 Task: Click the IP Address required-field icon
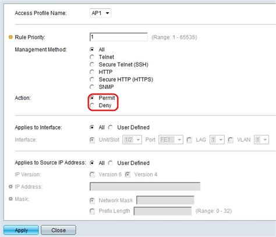10,186
